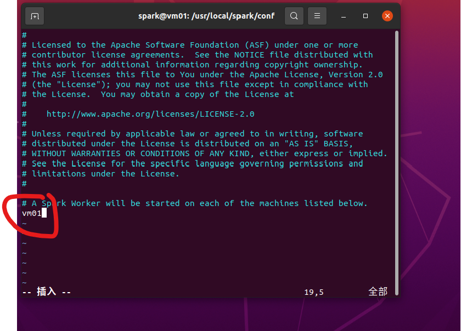Click the '全部' status indicator

click(x=378, y=292)
